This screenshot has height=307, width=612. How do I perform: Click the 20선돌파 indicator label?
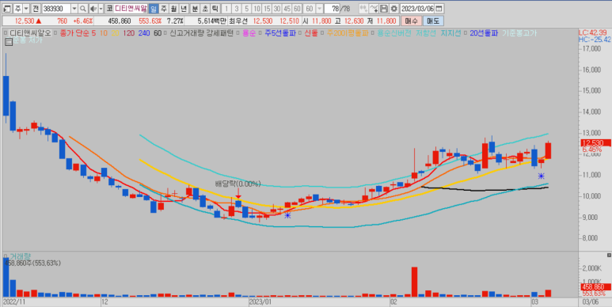tap(484, 33)
